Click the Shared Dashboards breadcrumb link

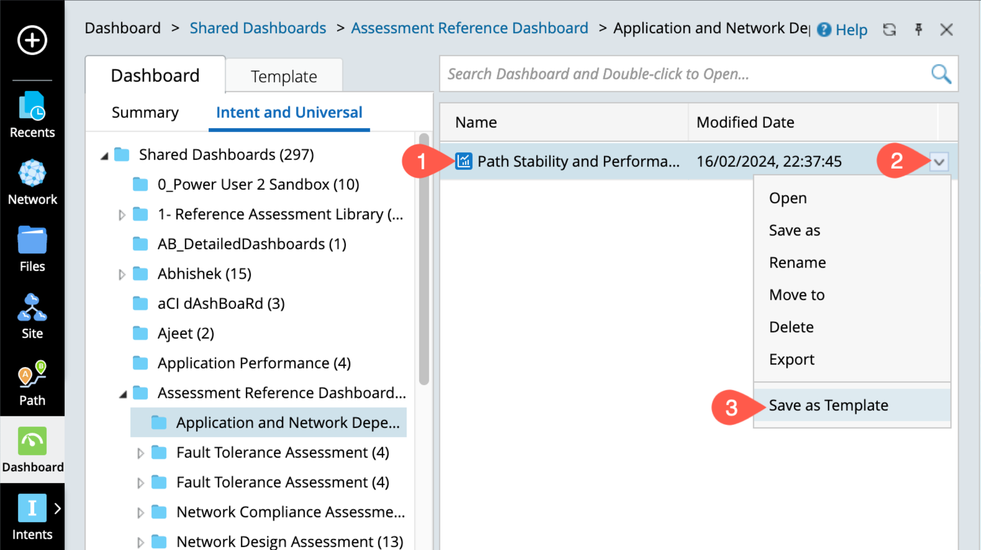(258, 28)
